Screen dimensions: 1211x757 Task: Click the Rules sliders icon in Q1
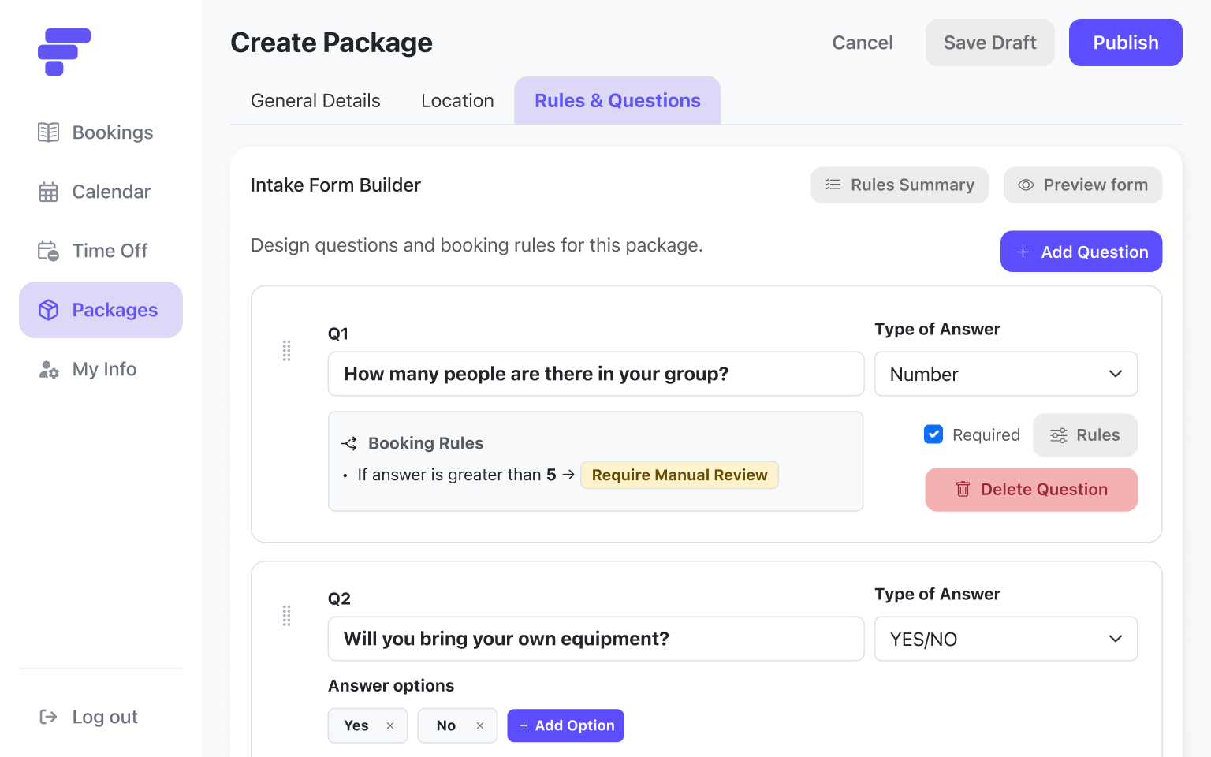(1059, 435)
